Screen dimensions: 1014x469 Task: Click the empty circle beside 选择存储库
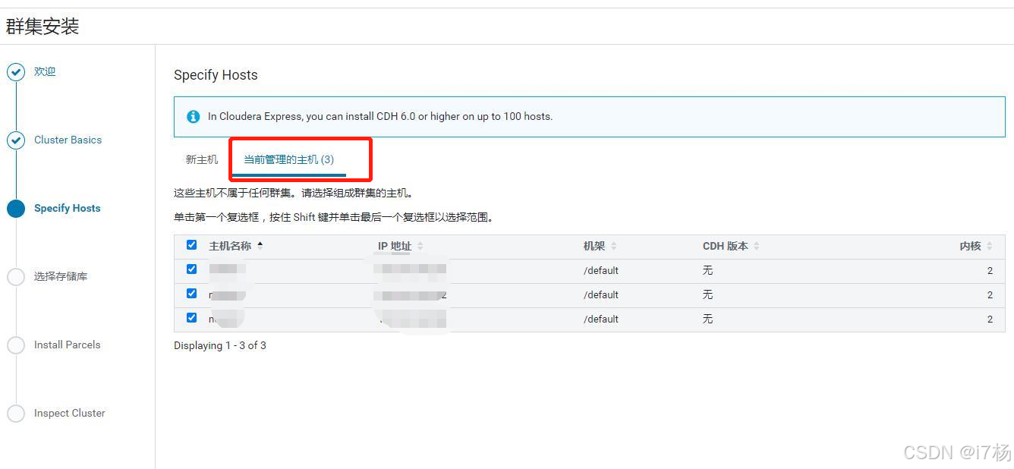[17, 276]
